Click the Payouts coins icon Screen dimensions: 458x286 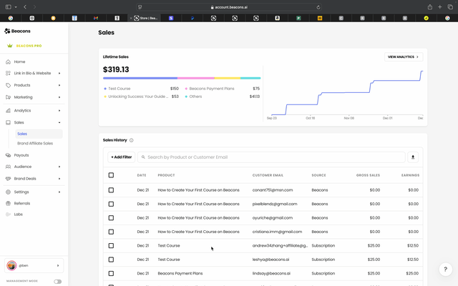pyautogui.click(x=8, y=155)
